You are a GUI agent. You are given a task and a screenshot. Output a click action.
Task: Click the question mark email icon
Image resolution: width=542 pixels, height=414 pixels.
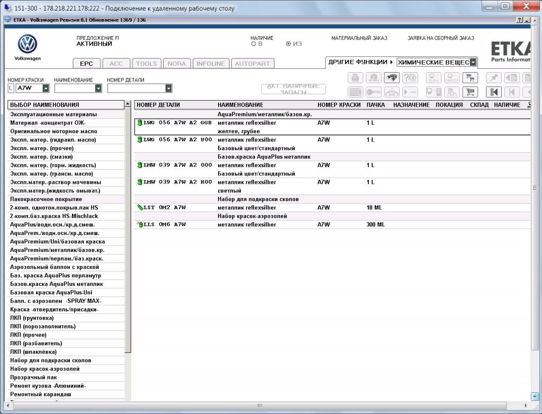point(410,77)
